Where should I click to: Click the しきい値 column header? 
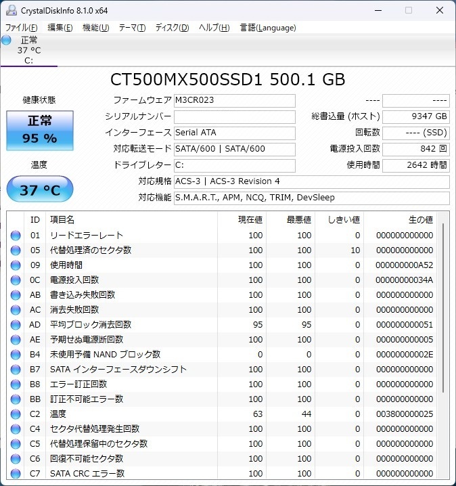point(339,220)
